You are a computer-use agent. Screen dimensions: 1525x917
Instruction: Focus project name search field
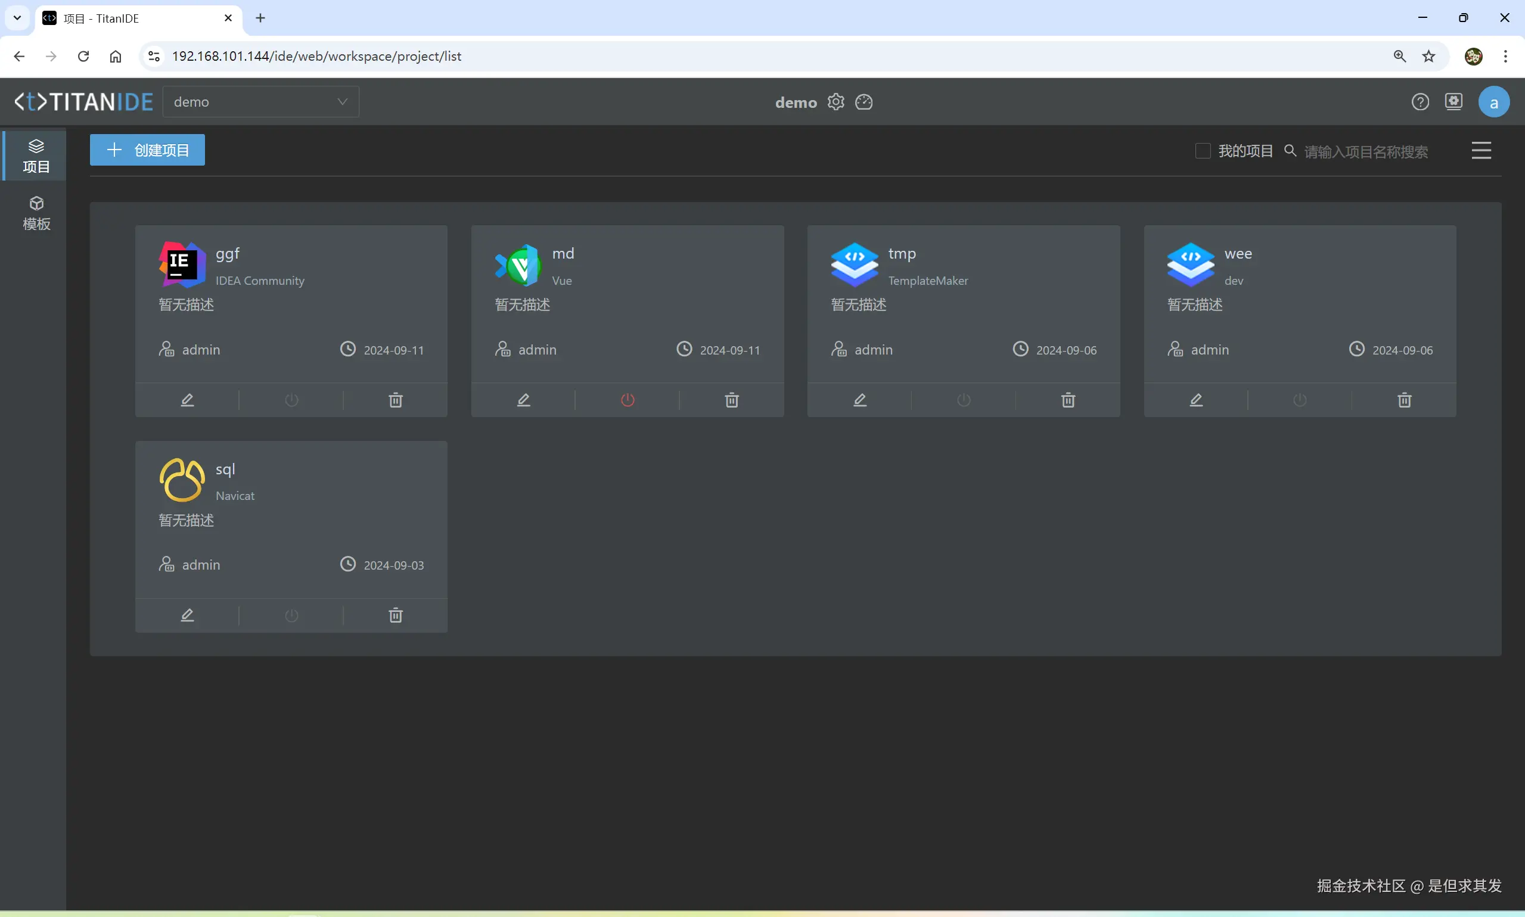click(1365, 152)
